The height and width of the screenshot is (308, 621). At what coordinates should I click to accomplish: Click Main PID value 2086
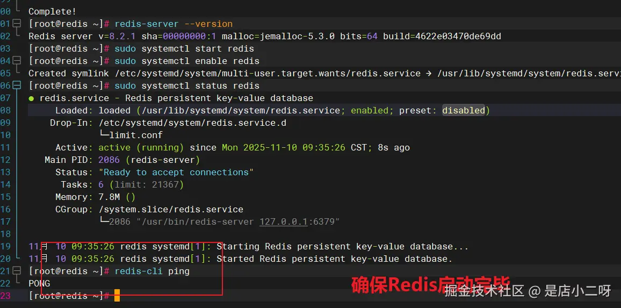[109, 160]
